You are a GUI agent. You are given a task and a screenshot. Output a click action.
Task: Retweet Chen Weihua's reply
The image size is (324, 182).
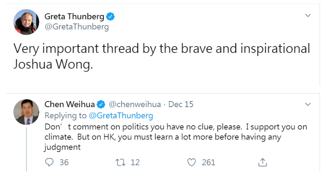point(121,162)
